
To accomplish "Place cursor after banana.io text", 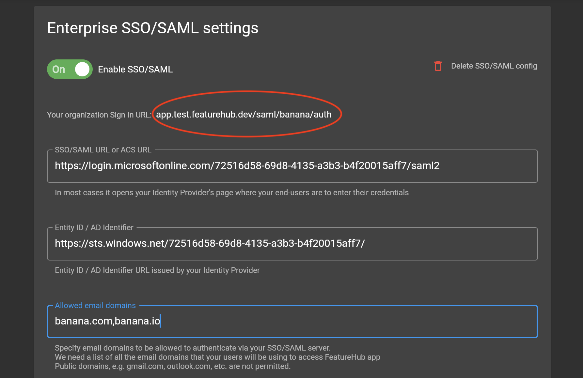I will click(160, 322).
